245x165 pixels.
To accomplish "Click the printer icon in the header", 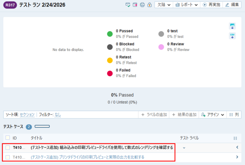I will (142, 5).
